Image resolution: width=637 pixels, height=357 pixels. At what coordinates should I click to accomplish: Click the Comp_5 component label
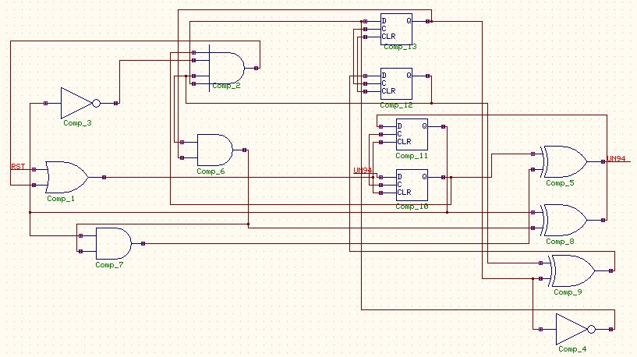point(560,183)
